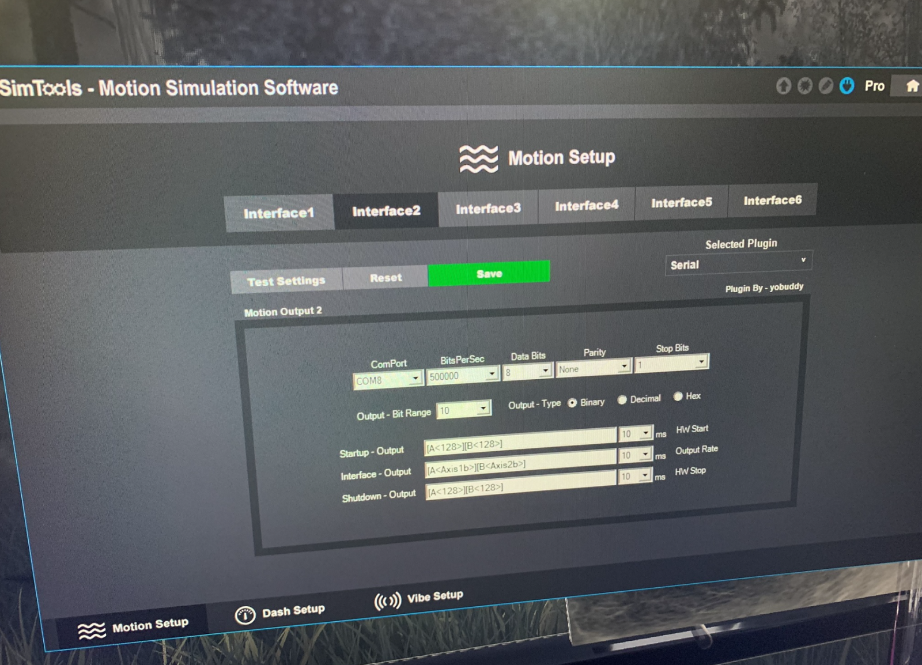
Task: Click the wave icon beside Motion Setup heading
Action: [478, 158]
